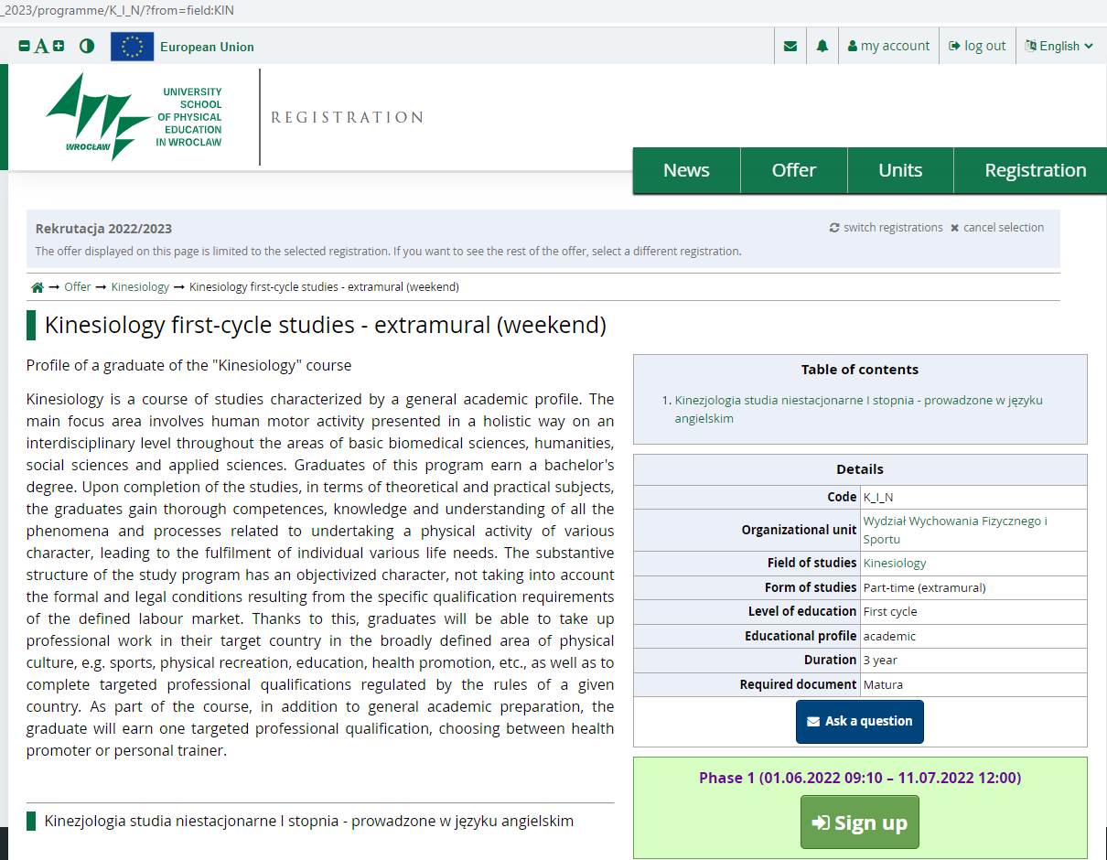Open the News menu tab
The image size is (1107, 860).
(686, 170)
